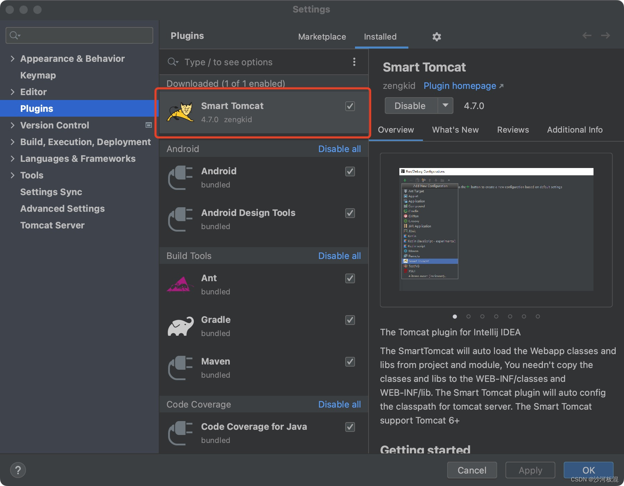Viewport: 624px width, 486px height.
Task: Click the Version Control project-level marker icon
Action: pyautogui.click(x=149, y=125)
